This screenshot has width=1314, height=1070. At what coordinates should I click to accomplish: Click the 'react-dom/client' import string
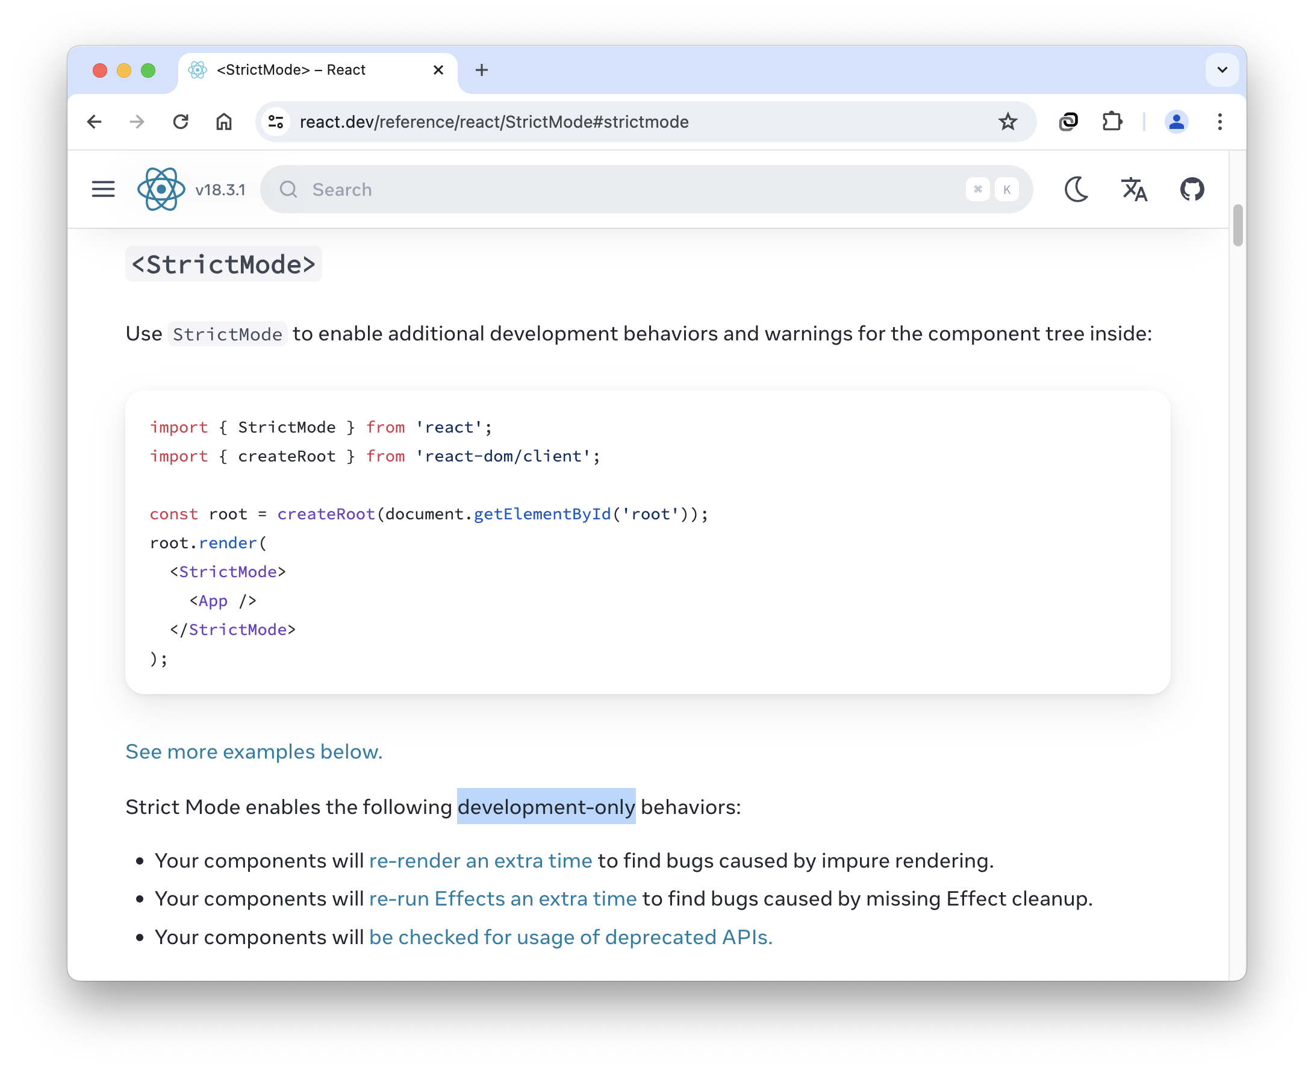503,456
